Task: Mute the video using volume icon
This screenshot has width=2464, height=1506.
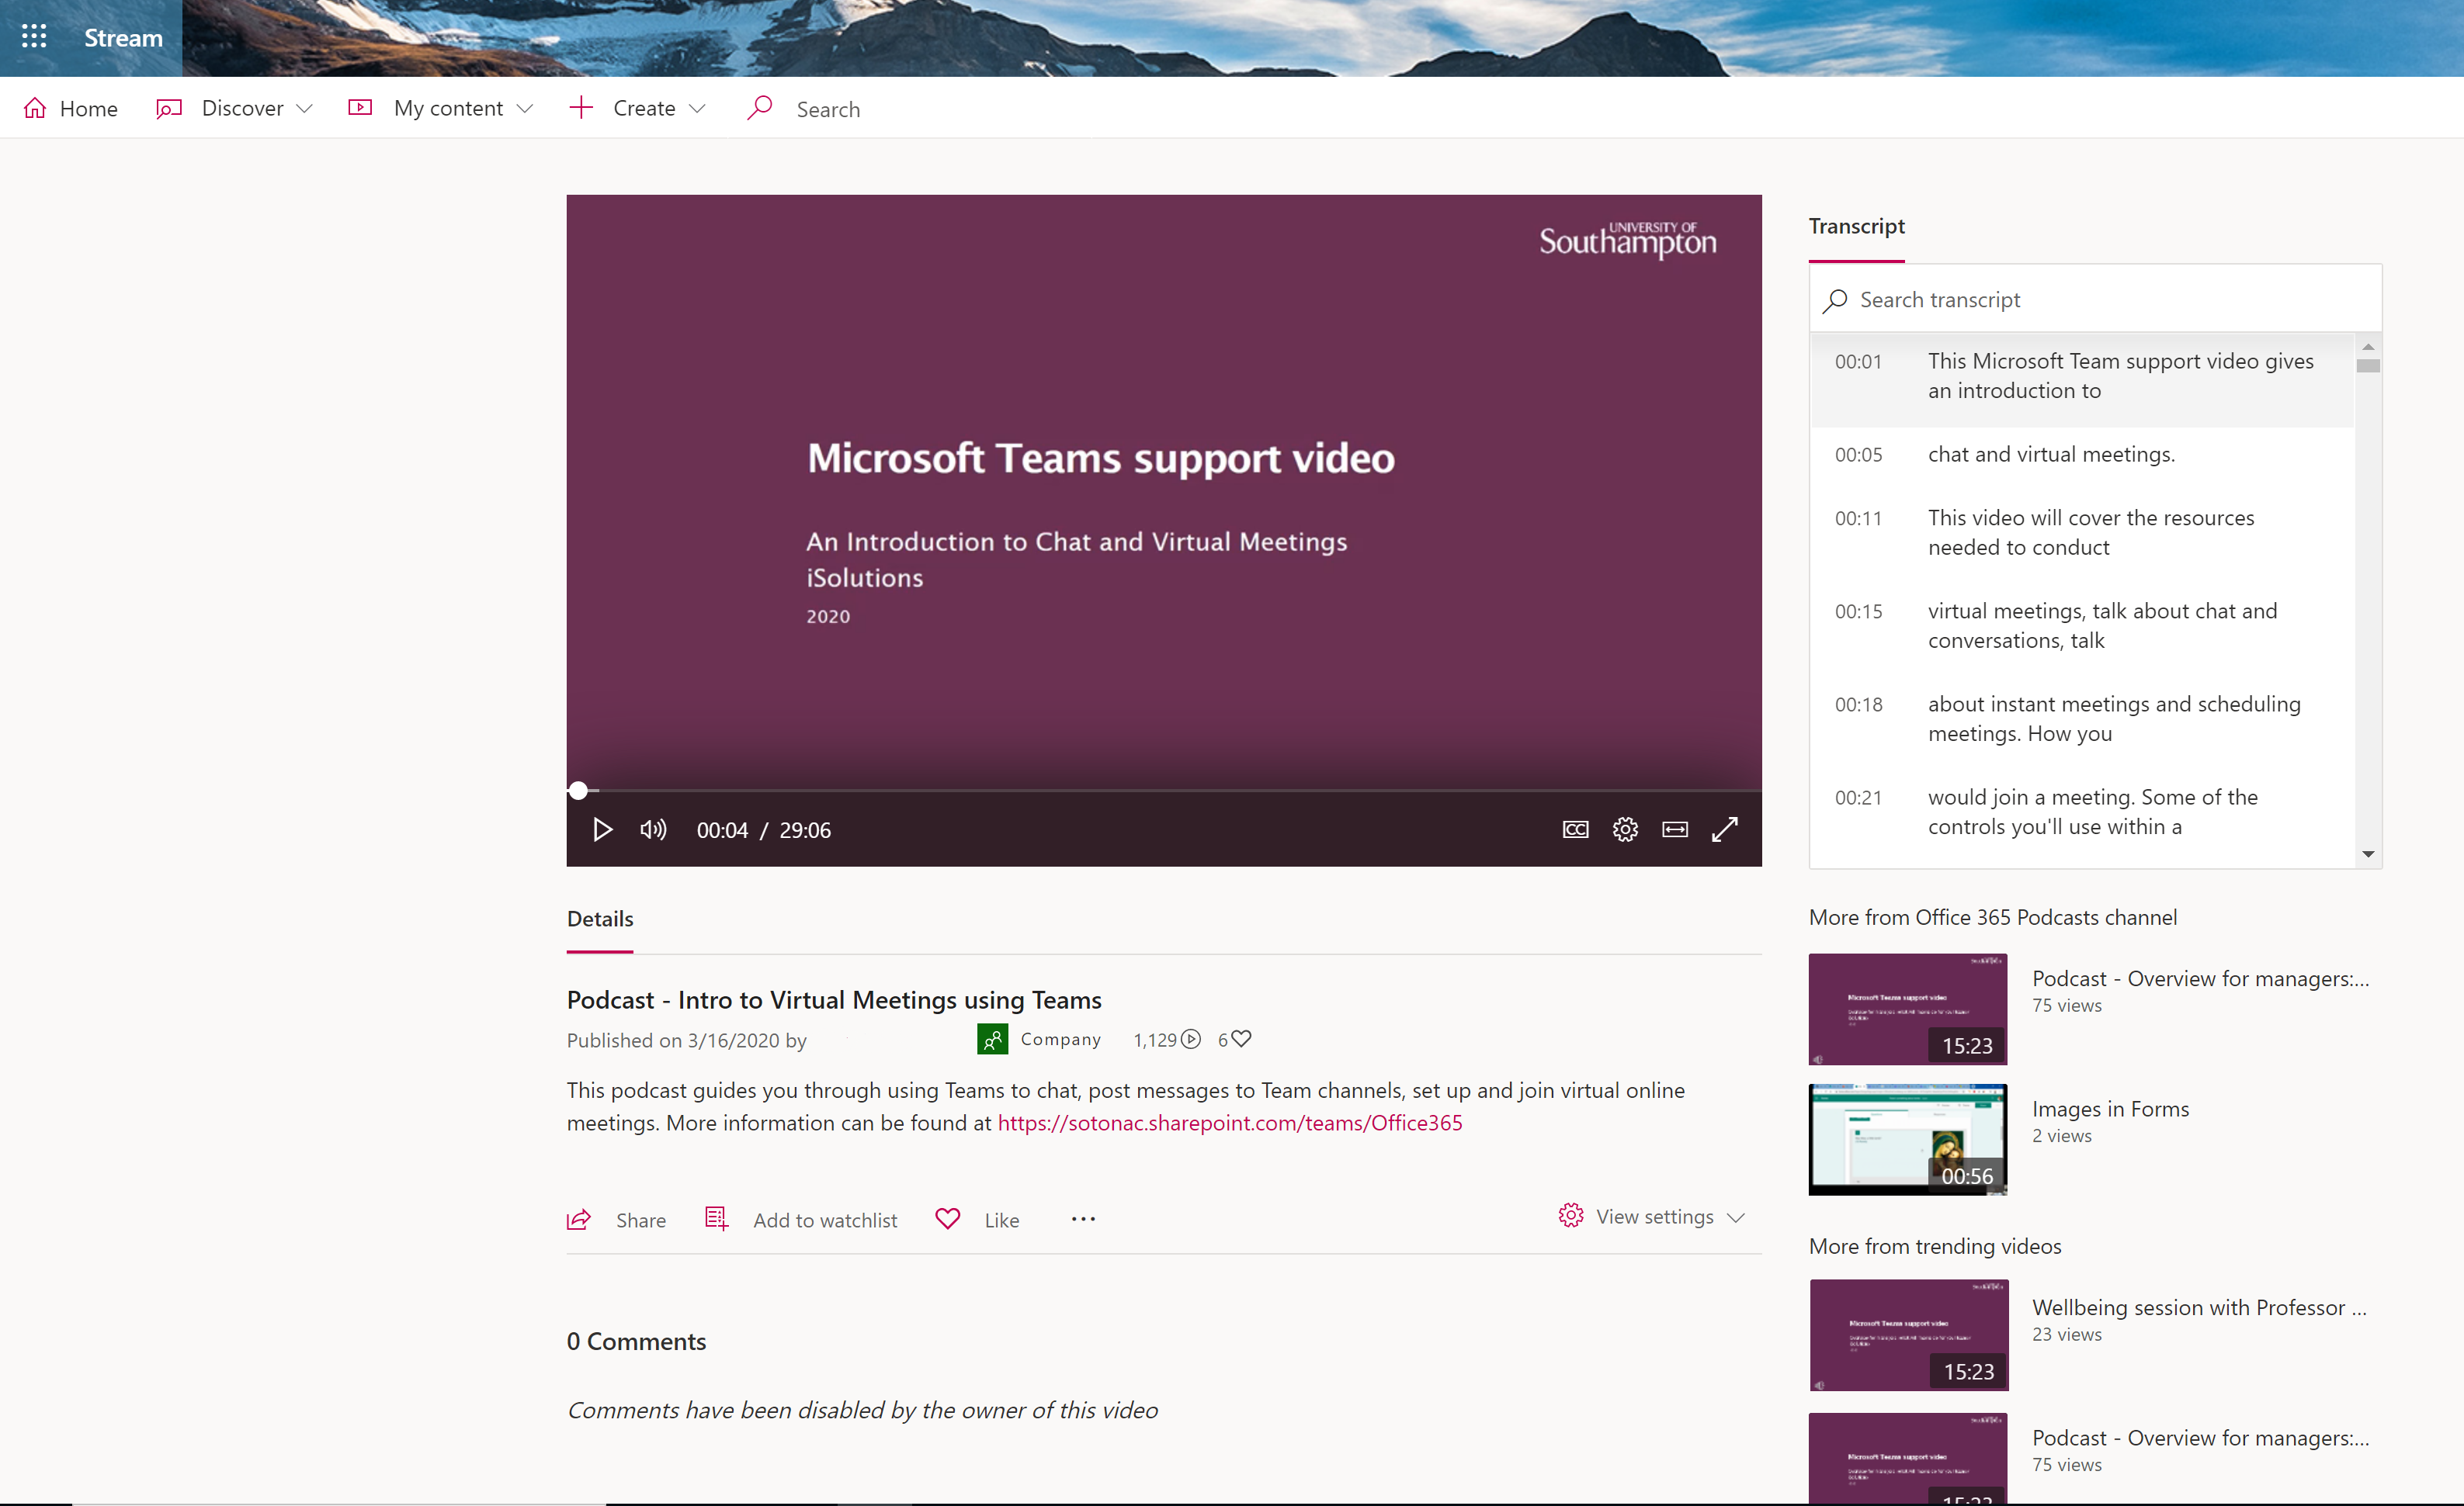Action: (x=653, y=829)
